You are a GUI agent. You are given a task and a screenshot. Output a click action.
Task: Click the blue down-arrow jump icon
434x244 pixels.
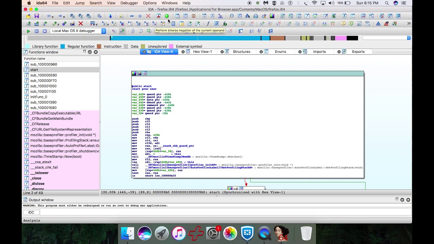(x=110, y=16)
